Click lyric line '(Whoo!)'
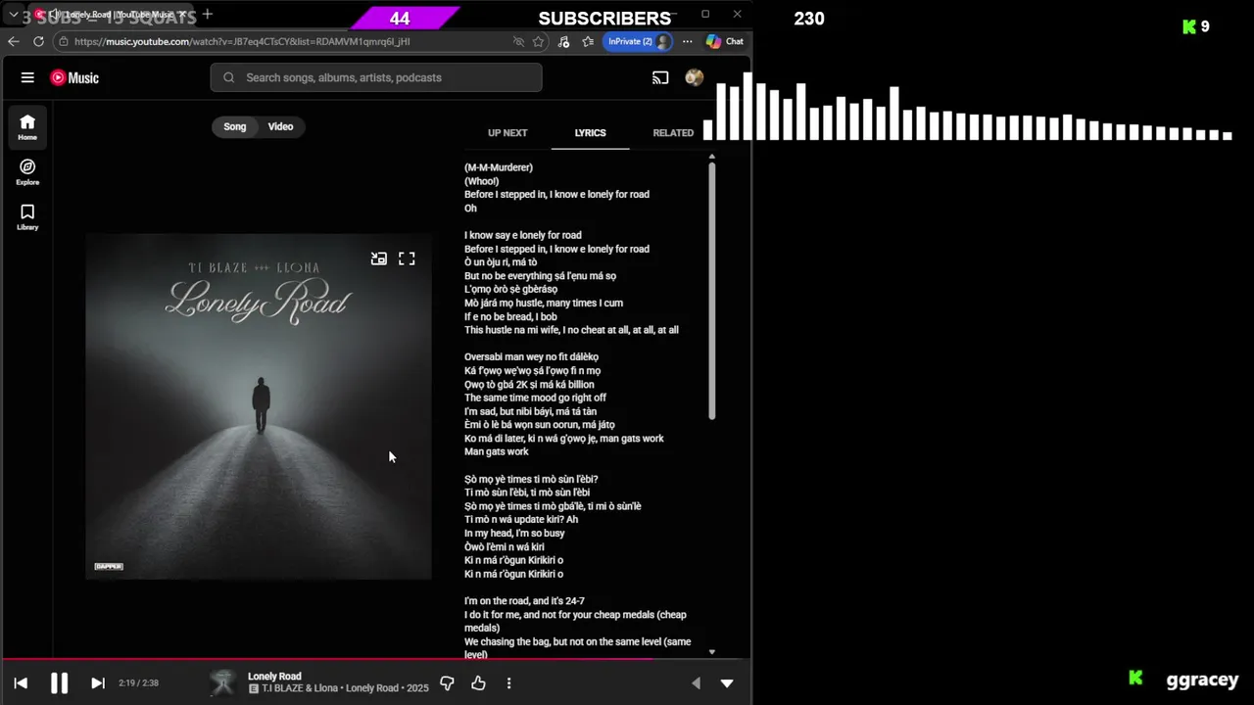 point(482,181)
